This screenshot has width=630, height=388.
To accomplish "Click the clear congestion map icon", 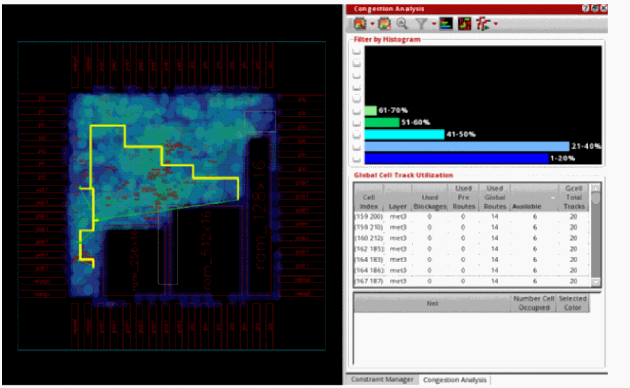I will pos(384,24).
